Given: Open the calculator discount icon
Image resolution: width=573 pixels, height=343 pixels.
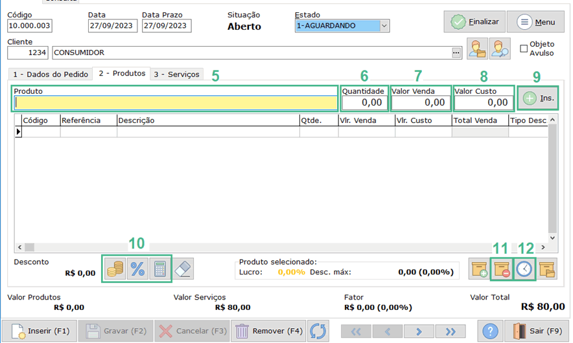Looking at the screenshot, I should coord(160,269).
